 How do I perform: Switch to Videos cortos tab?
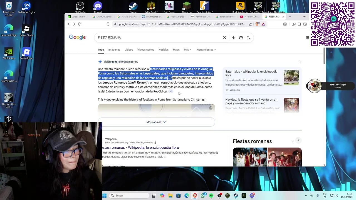pyautogui.click(x=146, y=50)
